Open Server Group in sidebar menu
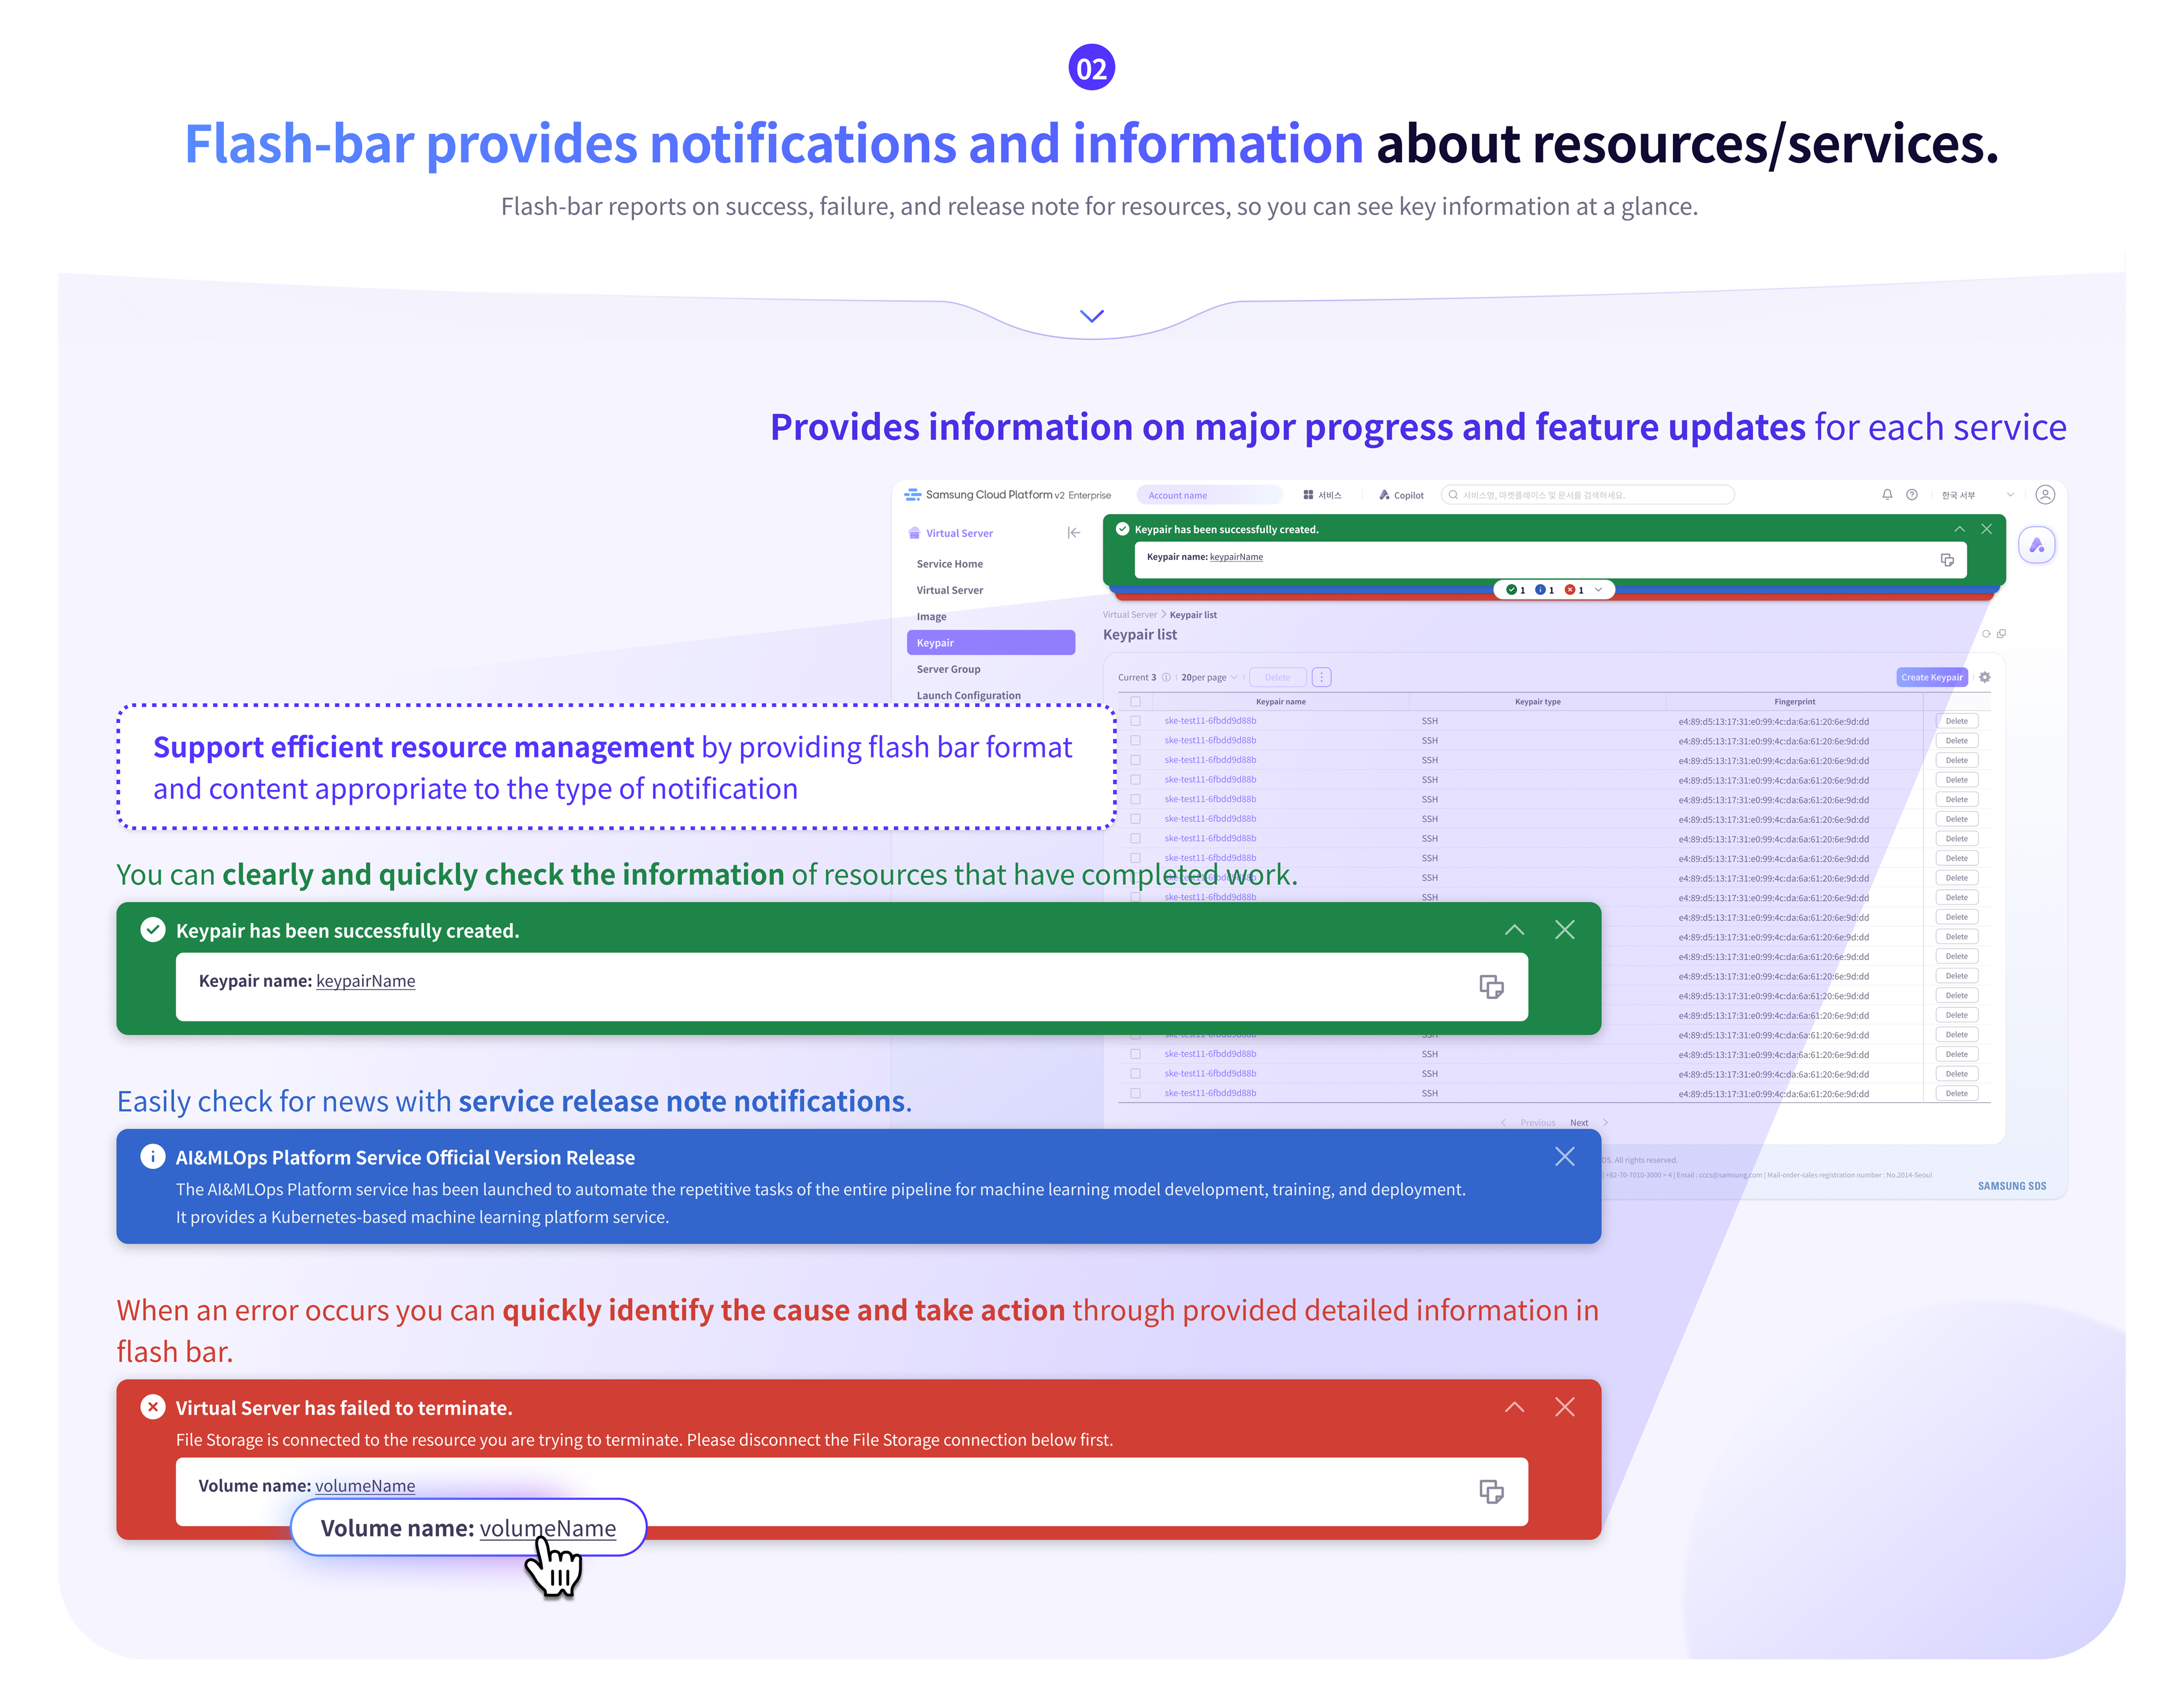2184x1703 pixels. pyautogui.click(x=948, y=669)
